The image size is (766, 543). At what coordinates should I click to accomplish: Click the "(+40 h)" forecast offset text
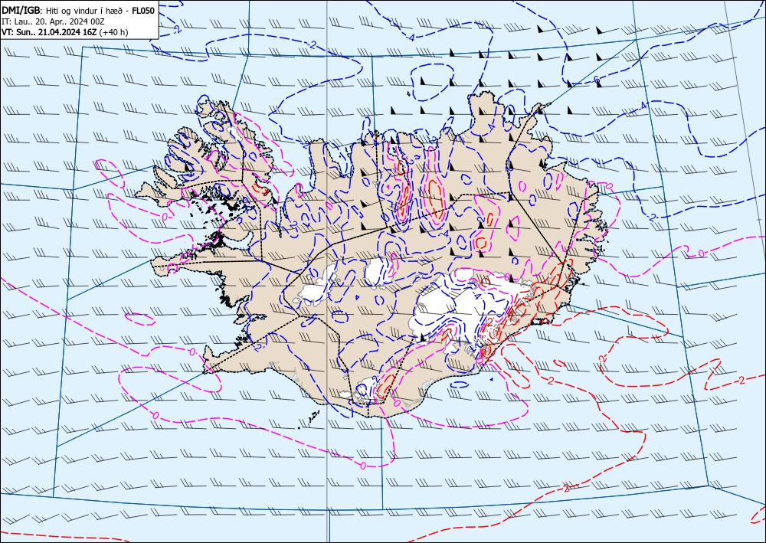coord(113,32)
